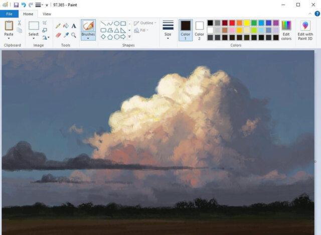Click the Paint app icon in title bar

tap(6, 5)
